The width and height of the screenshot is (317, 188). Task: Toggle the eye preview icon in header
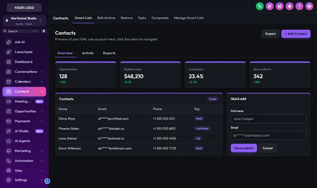pyautogui.click(x=309, y=6)
